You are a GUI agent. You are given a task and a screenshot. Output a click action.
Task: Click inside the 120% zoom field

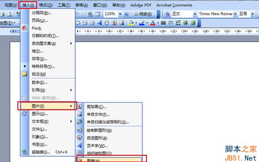pyautogui.click(x=111, y=14)
